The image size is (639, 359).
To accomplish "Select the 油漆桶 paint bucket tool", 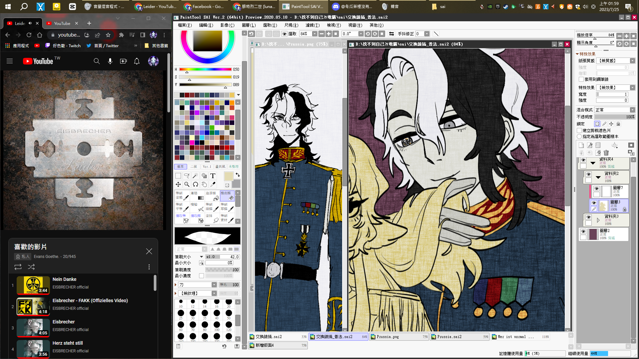I will point(212,196).
